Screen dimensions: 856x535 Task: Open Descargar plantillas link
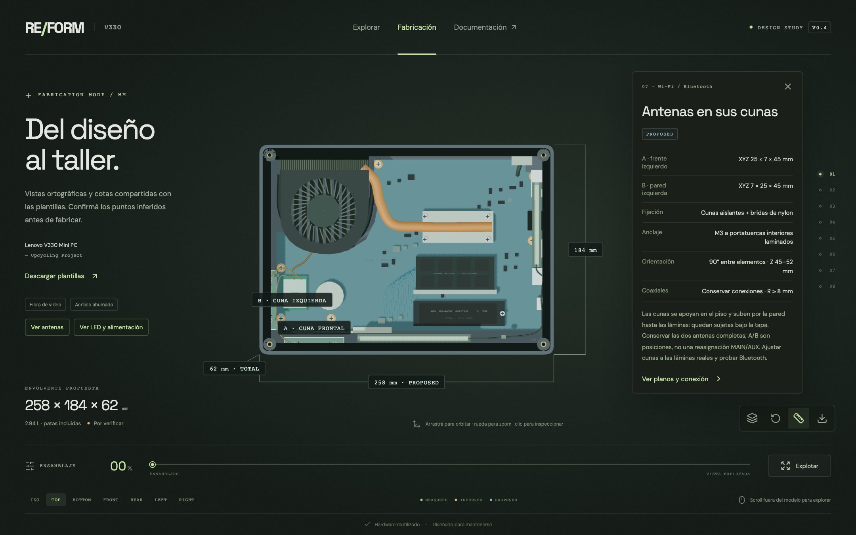tap(61, 276)
